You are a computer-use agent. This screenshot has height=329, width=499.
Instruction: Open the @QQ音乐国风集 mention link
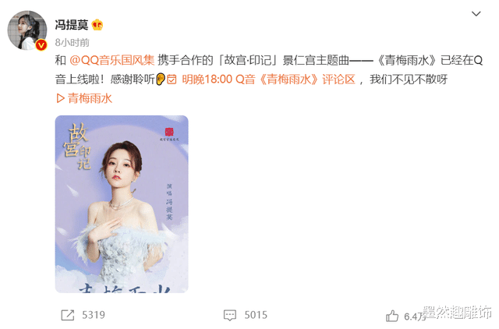(x=111, y=60)
